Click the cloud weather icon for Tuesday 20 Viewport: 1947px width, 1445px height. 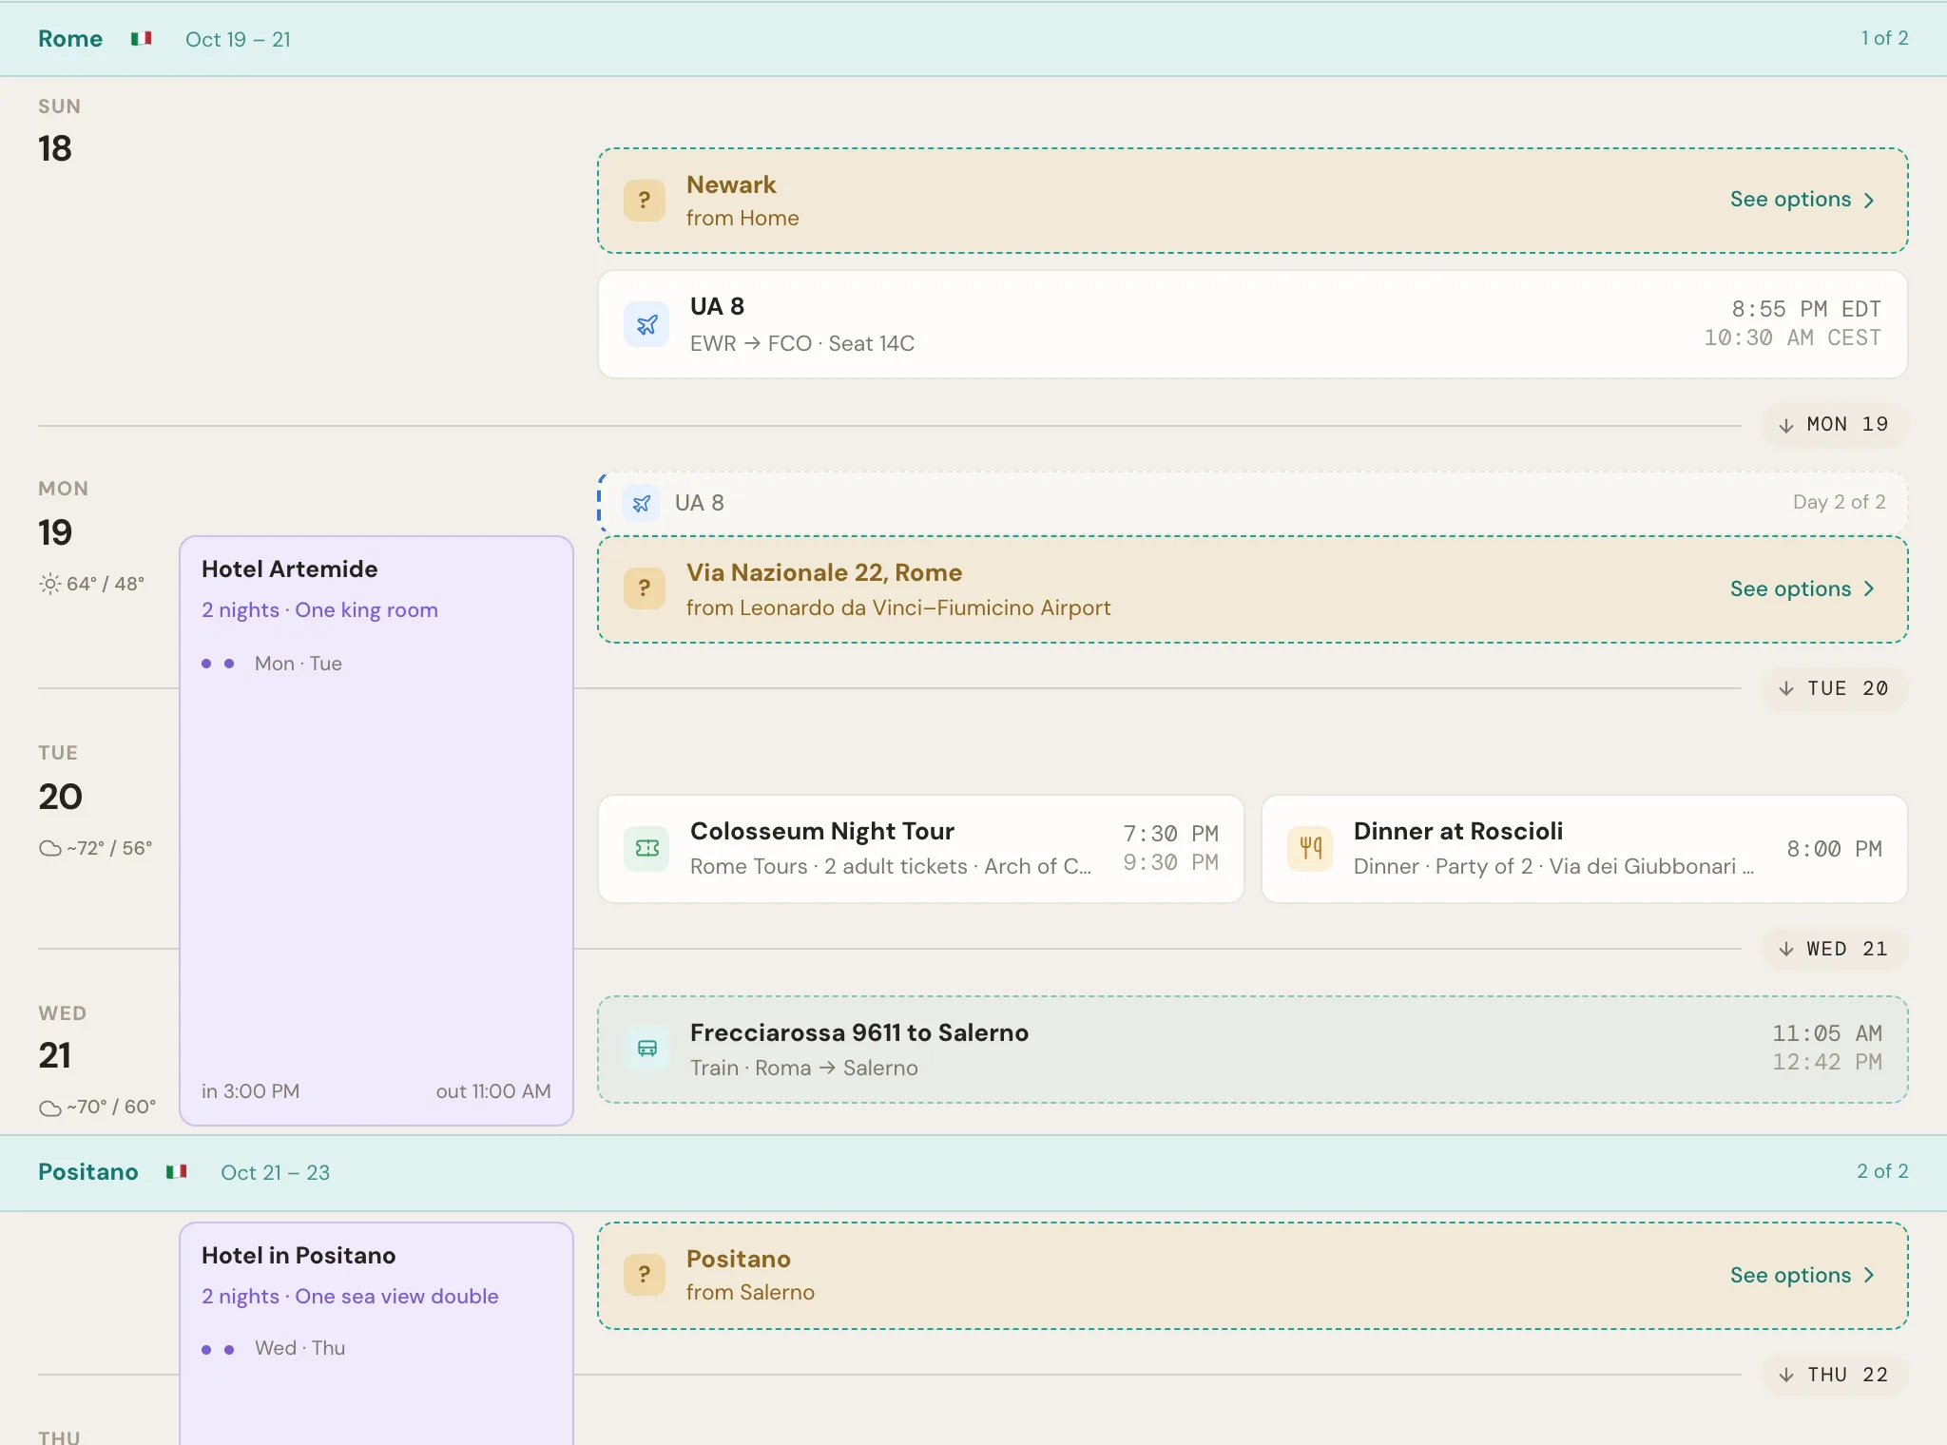pos(49,848)
